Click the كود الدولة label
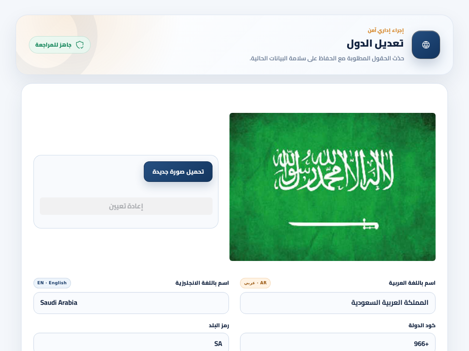Screen dimensions: 469x351 [422, 325]
